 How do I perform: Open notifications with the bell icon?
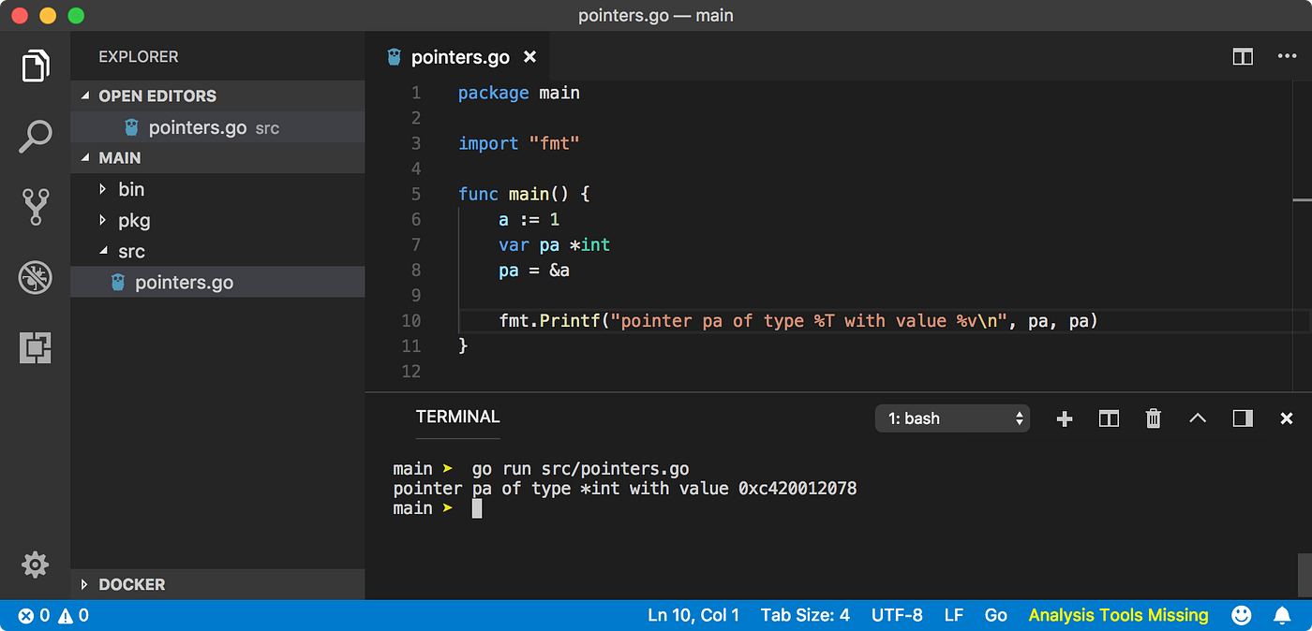[1282, 615]
